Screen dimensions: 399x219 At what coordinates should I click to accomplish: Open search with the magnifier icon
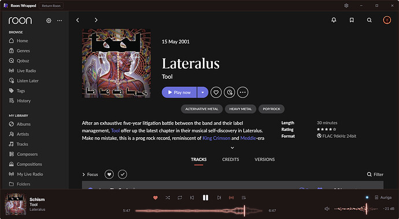tap(370, 20)
